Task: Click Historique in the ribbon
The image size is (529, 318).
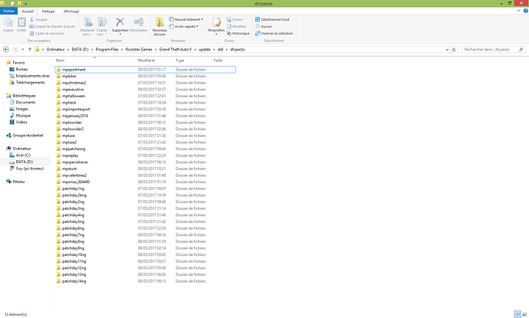Action: click(238, 34)
